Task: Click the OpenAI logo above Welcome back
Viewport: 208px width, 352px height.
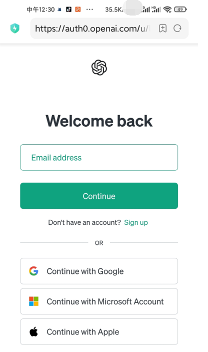Action: pos(99,68)
